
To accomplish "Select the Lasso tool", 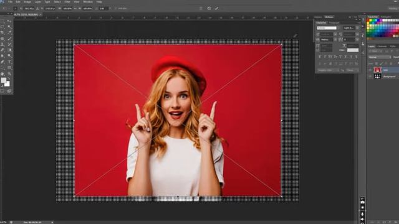I will point(2,26).
